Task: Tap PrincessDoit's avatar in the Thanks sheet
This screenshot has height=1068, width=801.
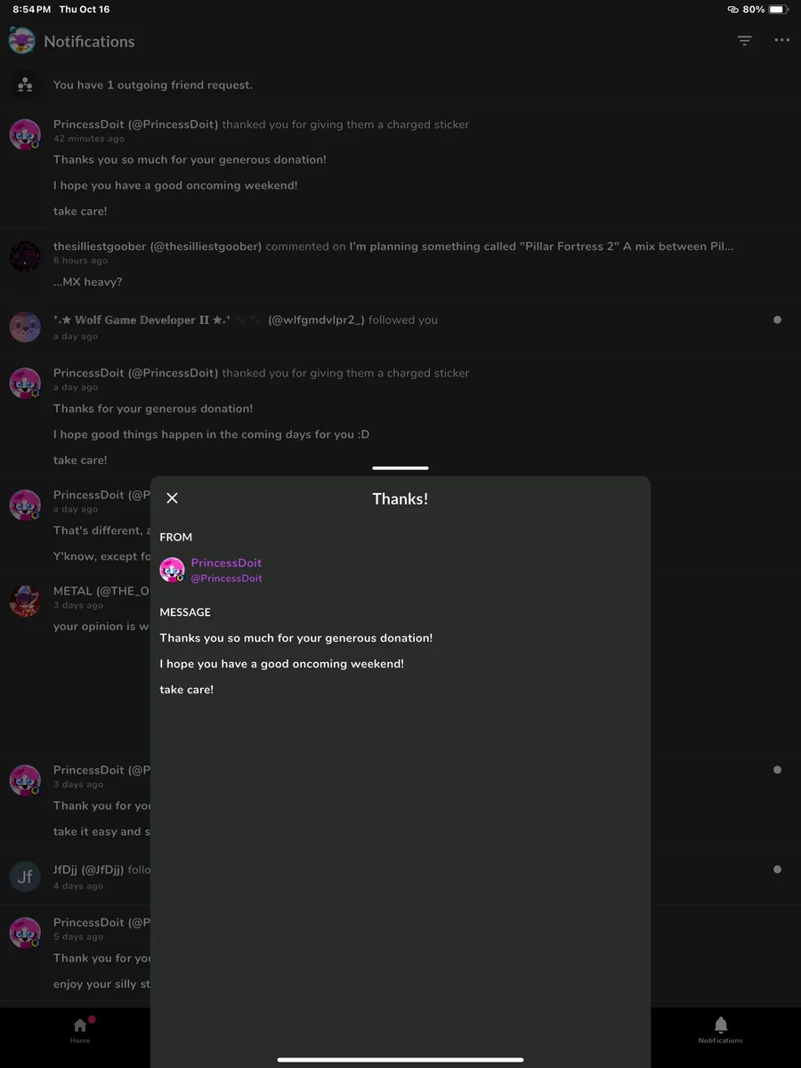Action: [x=172, y=570]
